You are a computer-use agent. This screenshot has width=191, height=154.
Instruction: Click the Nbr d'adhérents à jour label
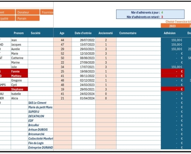click(145, 12)
